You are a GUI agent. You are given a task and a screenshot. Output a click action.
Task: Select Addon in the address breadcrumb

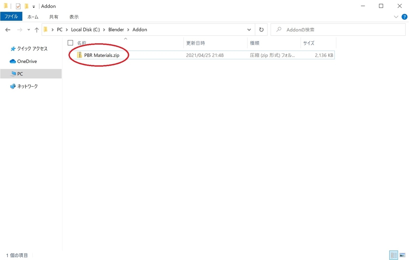pos(140,30)
